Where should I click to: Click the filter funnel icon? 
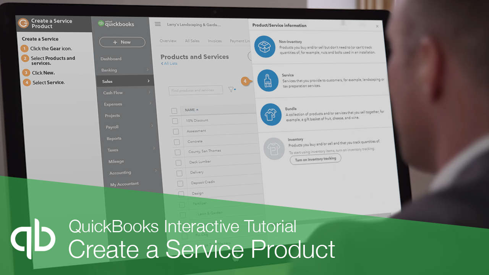click(231, 89)
